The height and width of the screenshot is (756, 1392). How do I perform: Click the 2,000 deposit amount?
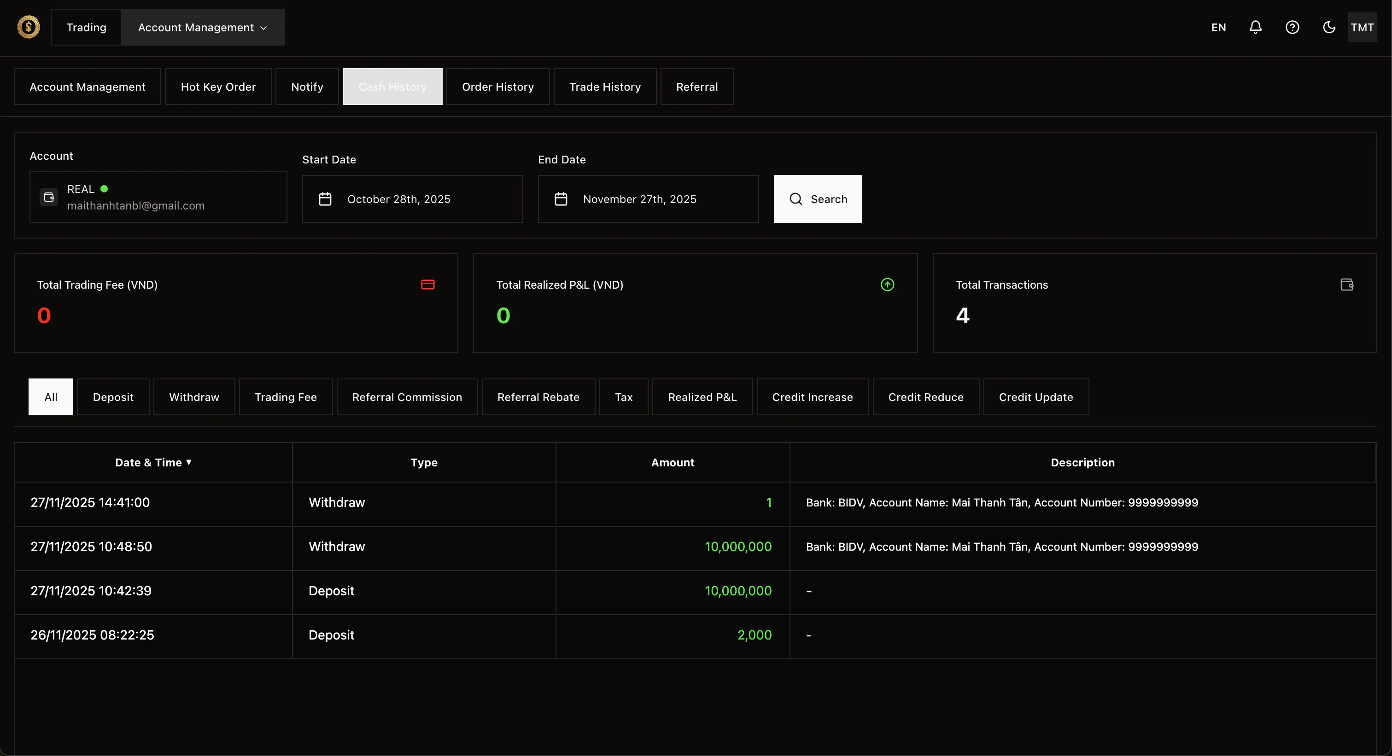(x=754, y=635)
